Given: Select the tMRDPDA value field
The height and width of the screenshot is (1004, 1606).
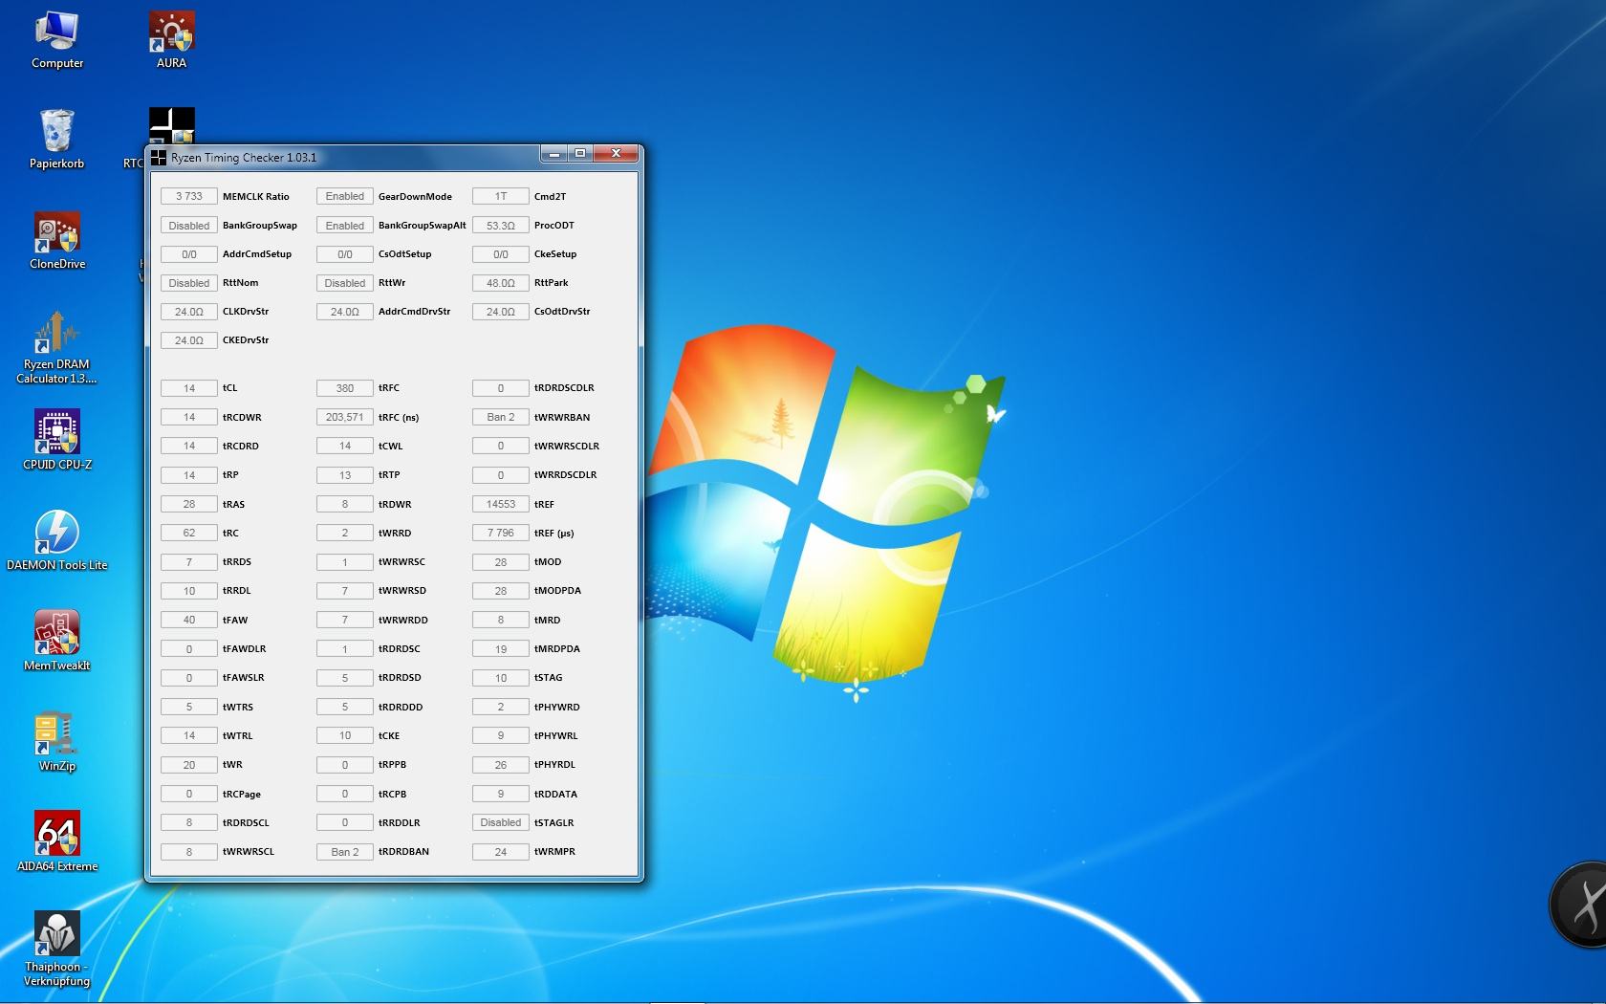Looking at the screenshot, I should tap(501, 649).
